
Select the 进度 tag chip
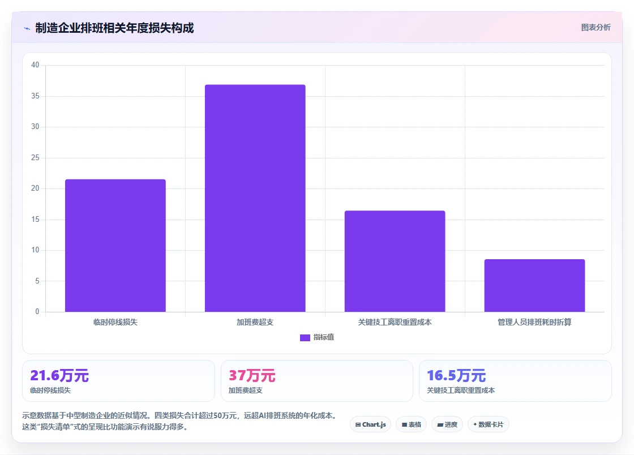coord(447,424)
